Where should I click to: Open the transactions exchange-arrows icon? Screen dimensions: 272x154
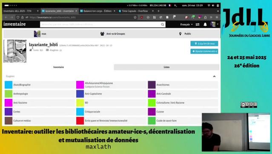[198, 24]
